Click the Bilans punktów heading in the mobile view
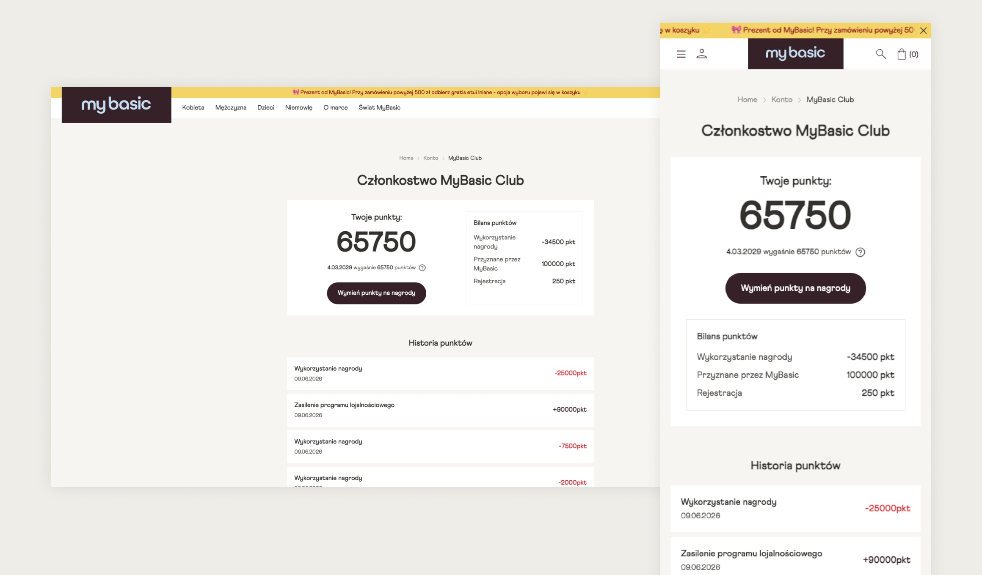Image resolution: width=982 pixels, height=575 pixels. [x=727, y=337]
